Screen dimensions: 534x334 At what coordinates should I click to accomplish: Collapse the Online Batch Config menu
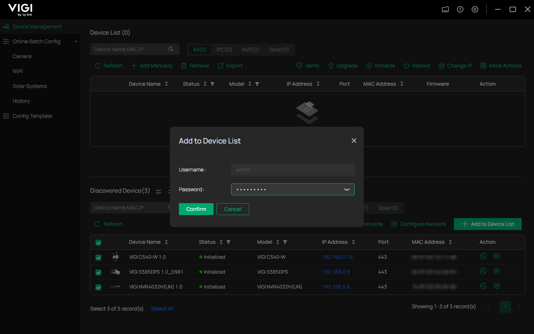point(76,41)
